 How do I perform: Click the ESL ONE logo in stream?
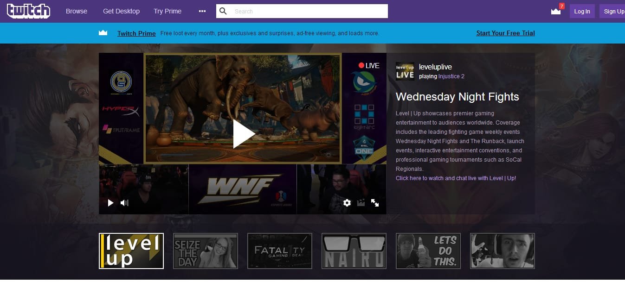click(x=364, y=148)
